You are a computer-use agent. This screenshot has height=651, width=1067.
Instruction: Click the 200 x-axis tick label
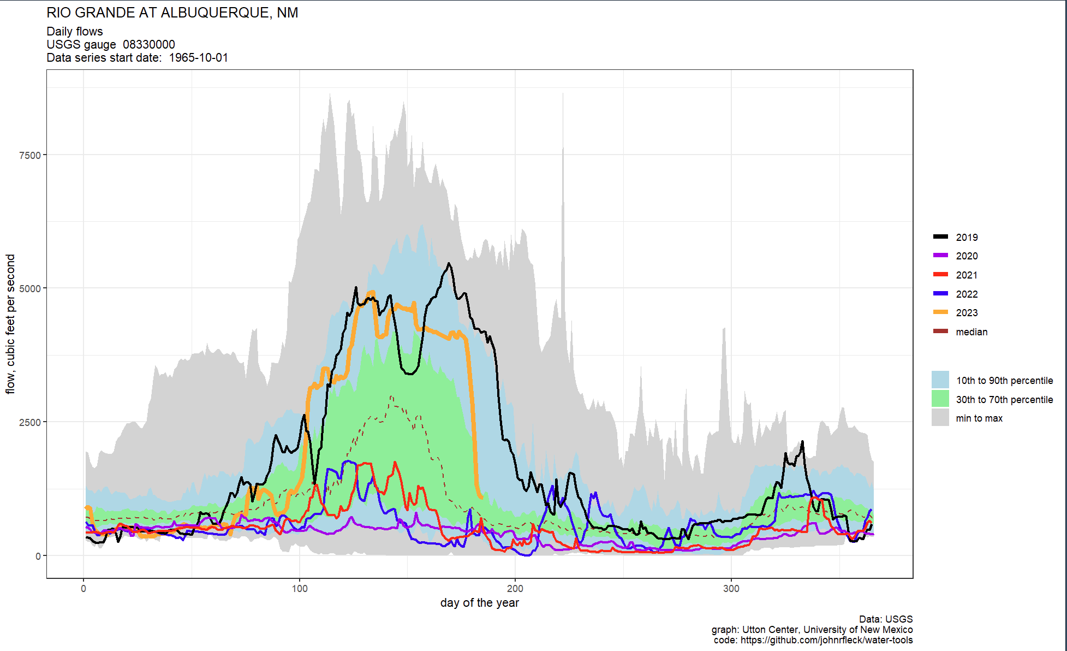click(515, 589)
